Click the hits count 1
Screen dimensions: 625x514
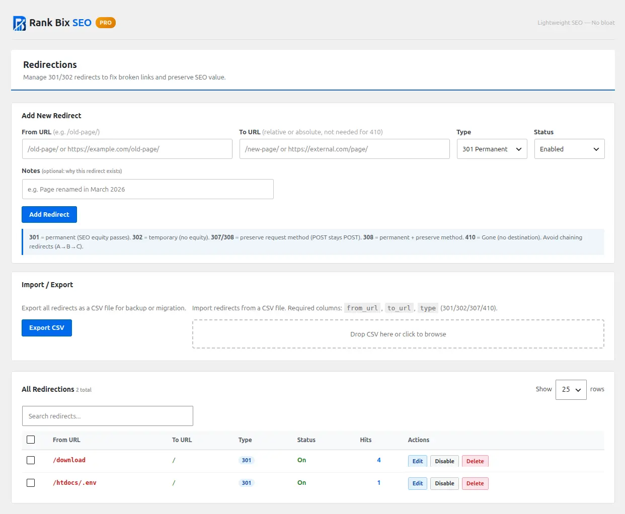(x=379, y=483)
